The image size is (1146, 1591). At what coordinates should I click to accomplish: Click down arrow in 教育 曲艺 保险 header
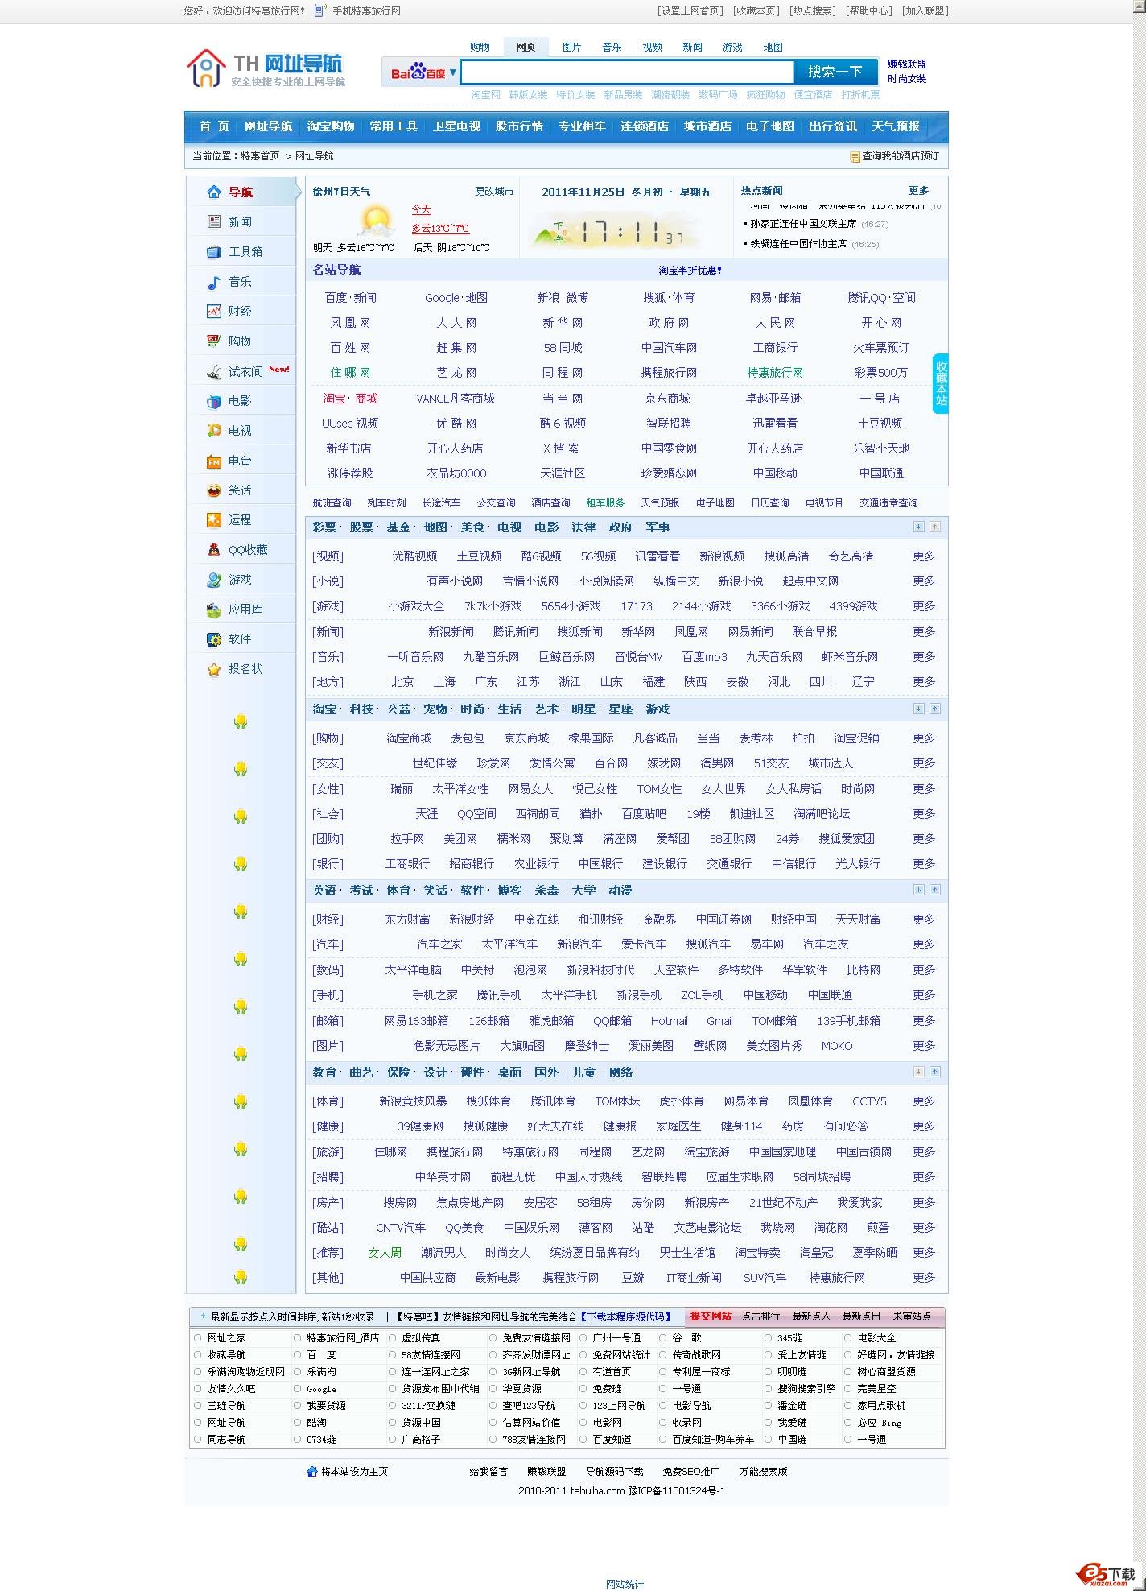[918, 1072]
